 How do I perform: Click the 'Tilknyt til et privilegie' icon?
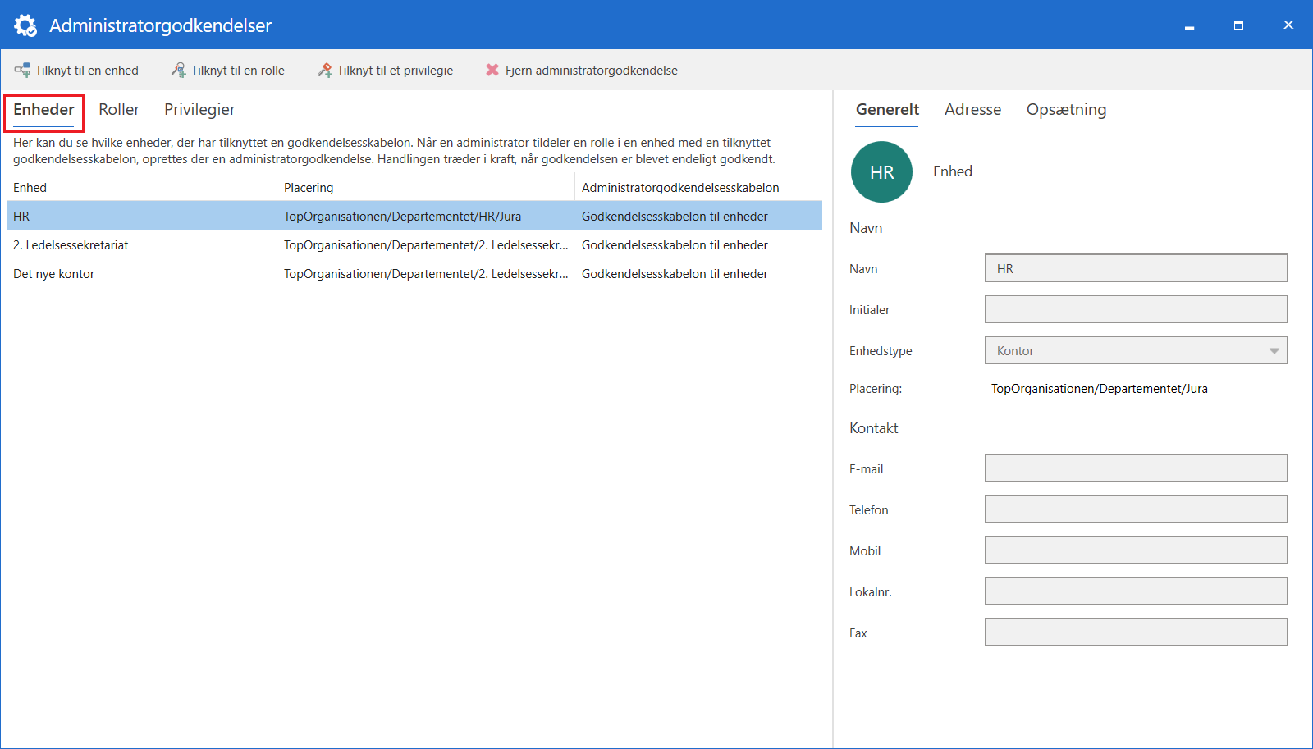[325, 71]
